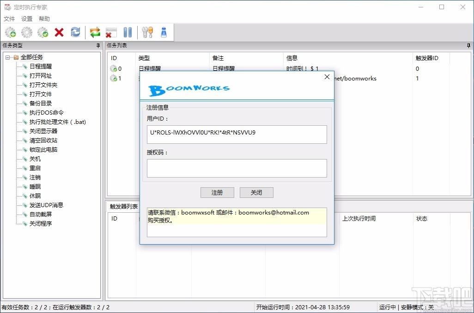Screen dimensions: 474x313
Task: Pin the 任务类型 panel using pushpin icon
Action: 98,45
